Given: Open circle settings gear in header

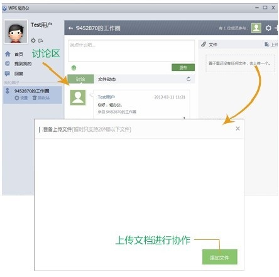Looking at the screenshot, I should coord(268,28).
